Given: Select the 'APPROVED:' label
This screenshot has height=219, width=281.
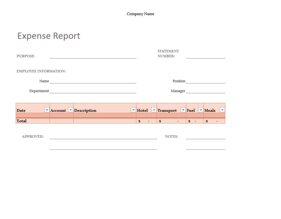Looking at the screenshot, I should tap(33, 136).
